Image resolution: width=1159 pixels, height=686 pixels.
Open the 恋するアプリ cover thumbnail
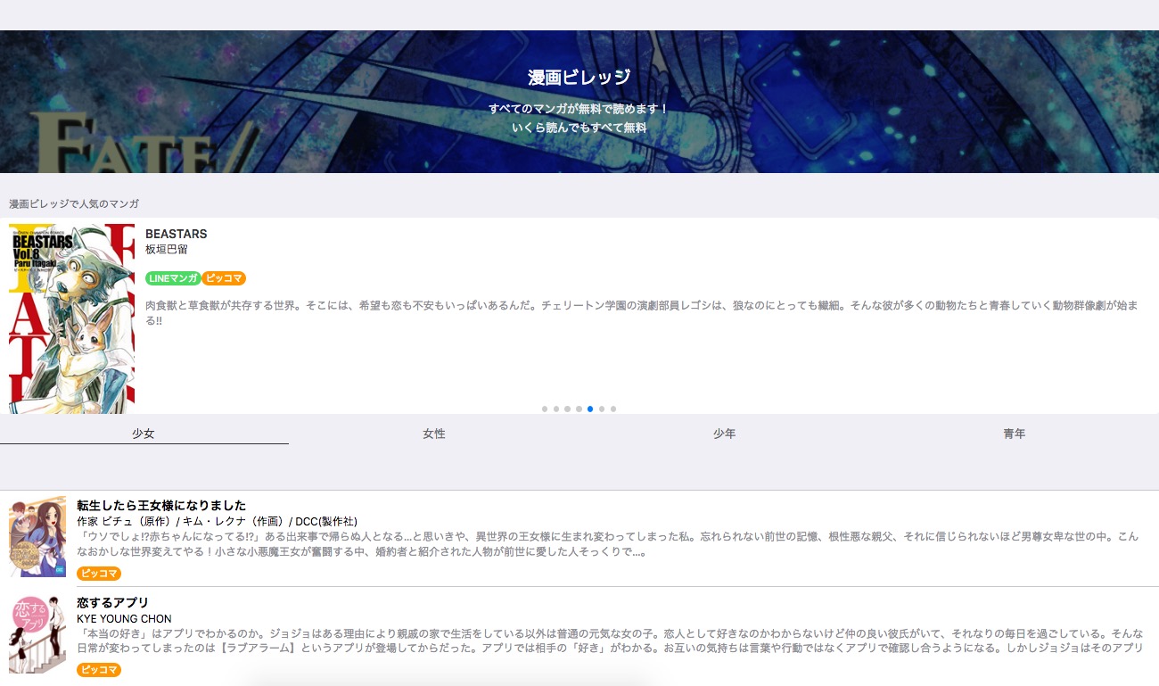point(37,634)
